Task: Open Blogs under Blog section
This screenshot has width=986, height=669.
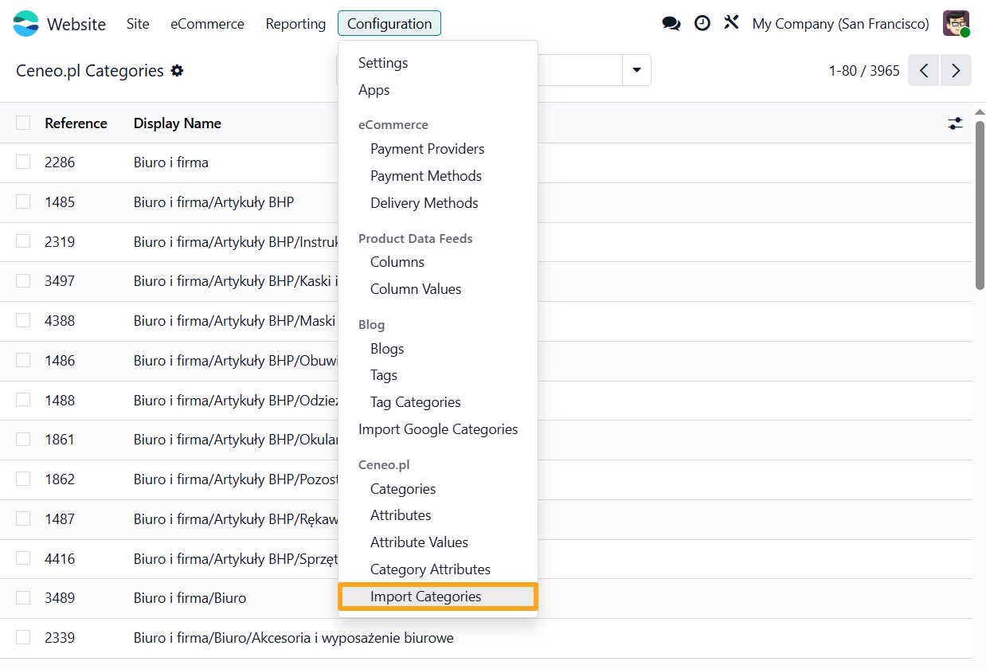Action: 387,349
